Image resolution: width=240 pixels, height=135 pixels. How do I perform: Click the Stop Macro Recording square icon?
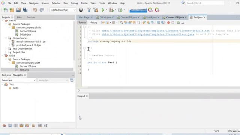[173, 22]
